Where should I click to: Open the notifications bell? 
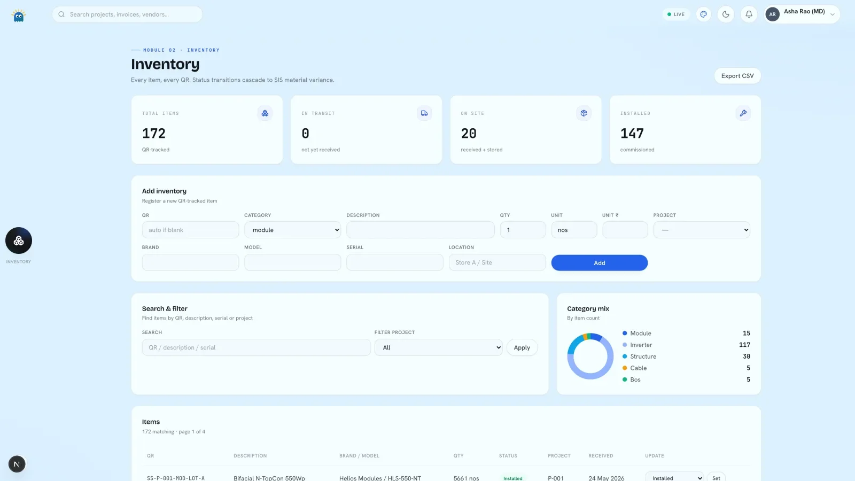point(749,14)
